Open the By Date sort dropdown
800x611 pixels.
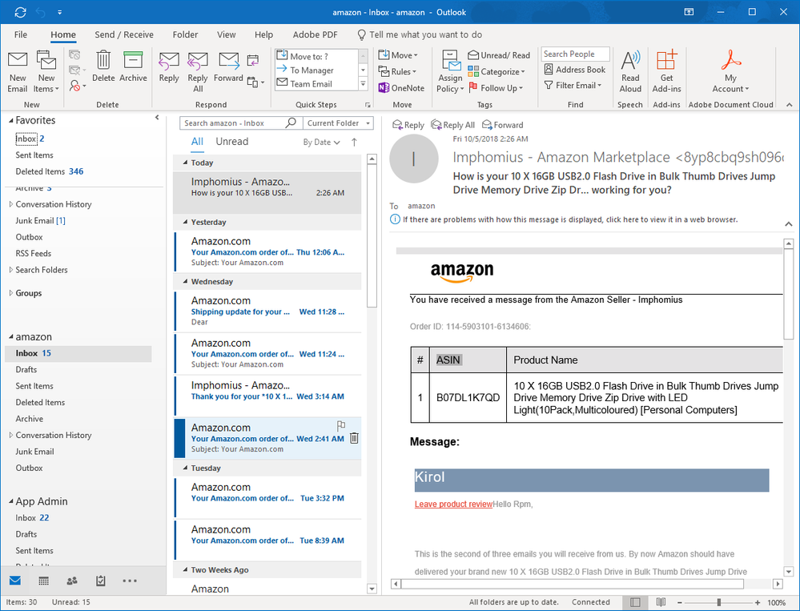[x=321, y=143]
